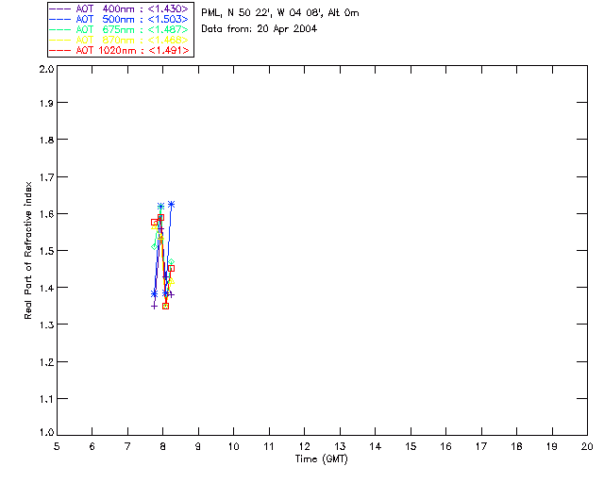Click the legend value <1.487>
Image resolution: width=604 pixels, height=483 pixels.
(x=168, y=29)
